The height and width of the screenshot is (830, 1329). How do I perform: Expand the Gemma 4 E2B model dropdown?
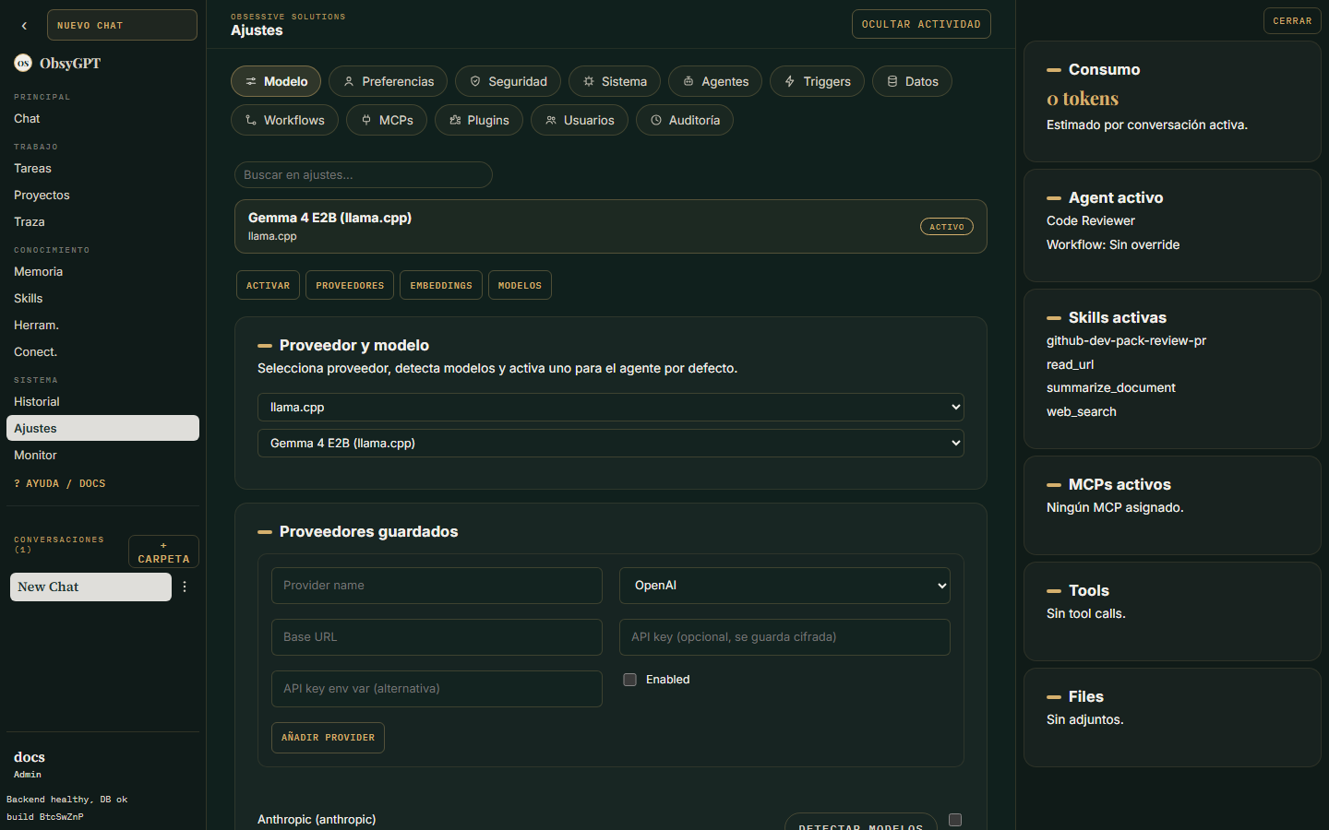pos(611,443)
